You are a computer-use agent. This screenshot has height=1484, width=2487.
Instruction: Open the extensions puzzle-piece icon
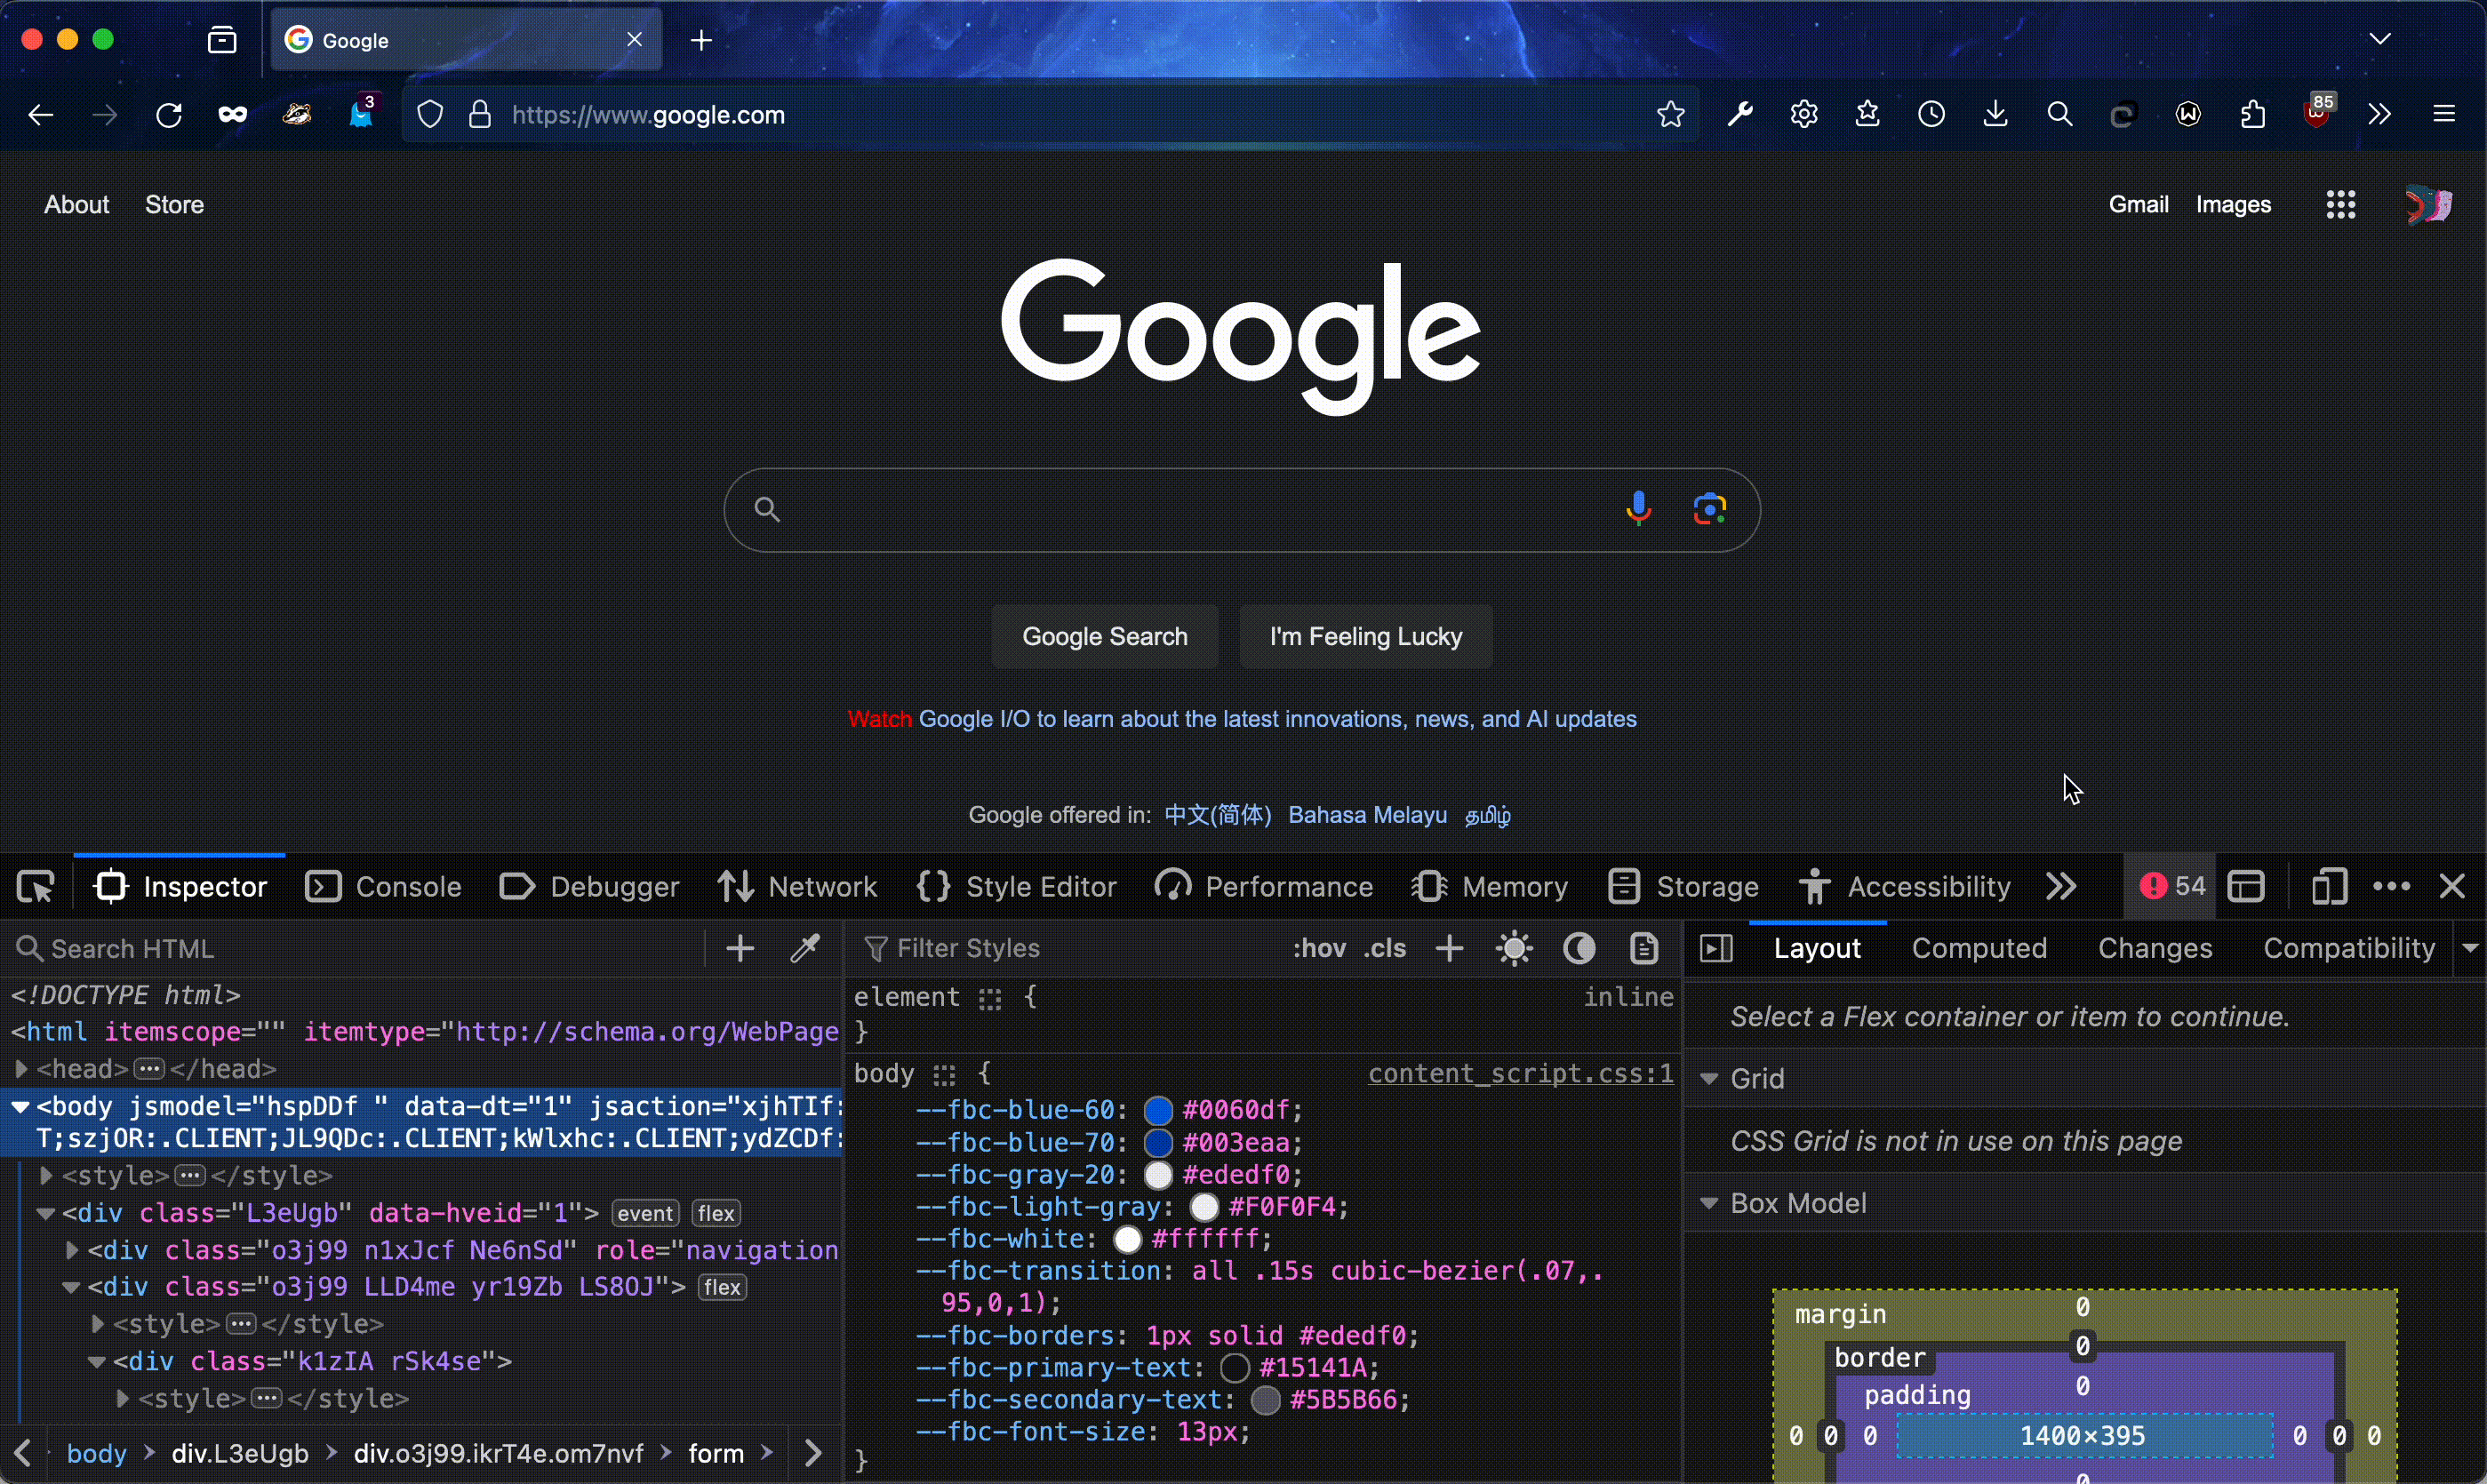(x=2252, y=115)
